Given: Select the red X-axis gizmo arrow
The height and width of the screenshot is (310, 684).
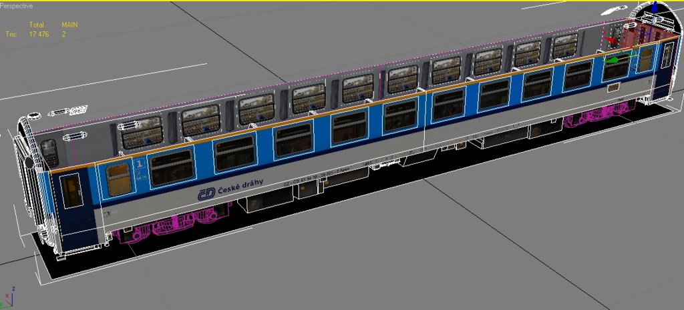Looking at the screenshot, I should click(x=611, y=41).
